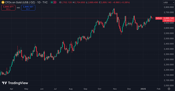Click the 480 spread value

(18, 8)
